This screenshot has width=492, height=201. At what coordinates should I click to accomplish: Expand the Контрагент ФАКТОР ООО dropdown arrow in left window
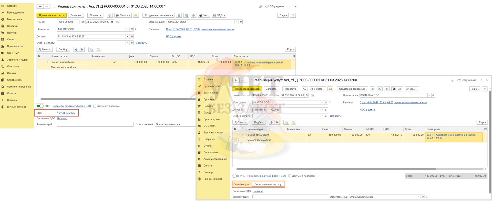coord(127,29)
